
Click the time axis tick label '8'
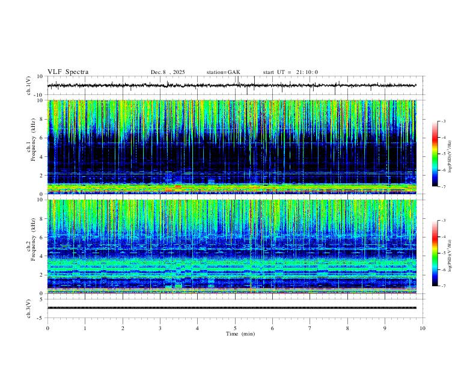[x=347, y=328]
